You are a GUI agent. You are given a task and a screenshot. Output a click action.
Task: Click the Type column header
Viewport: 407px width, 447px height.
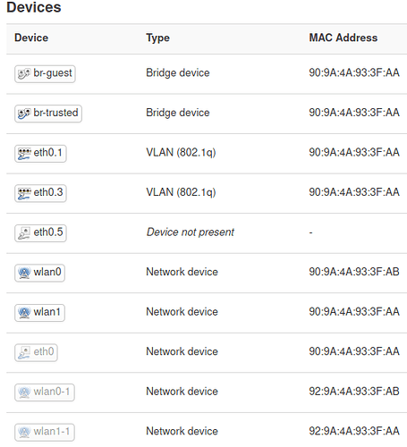pos(157,38)
